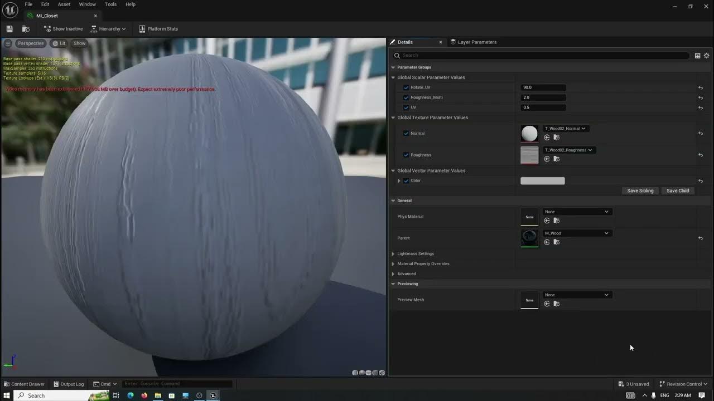714x401 pixels.
Task: Open the Asset menu
Action: click(64, 4)
